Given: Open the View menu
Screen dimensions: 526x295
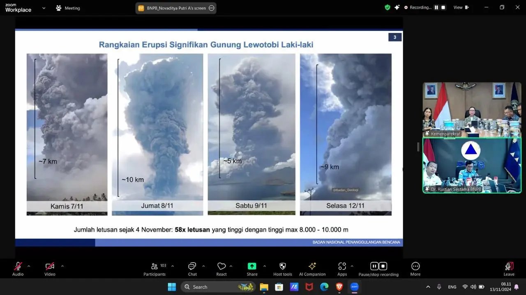Looking at the screenshot, I should pyautogui.click(x=460, y=7).
